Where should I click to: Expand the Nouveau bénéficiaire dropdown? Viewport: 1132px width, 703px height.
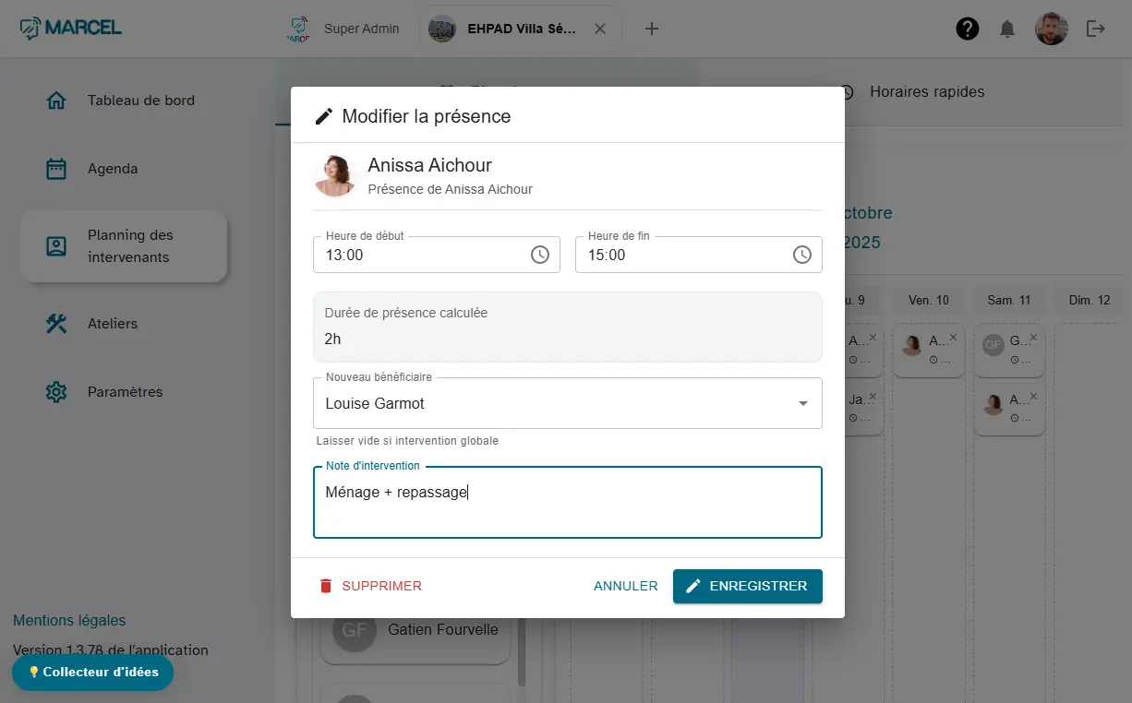pos(802,403)
